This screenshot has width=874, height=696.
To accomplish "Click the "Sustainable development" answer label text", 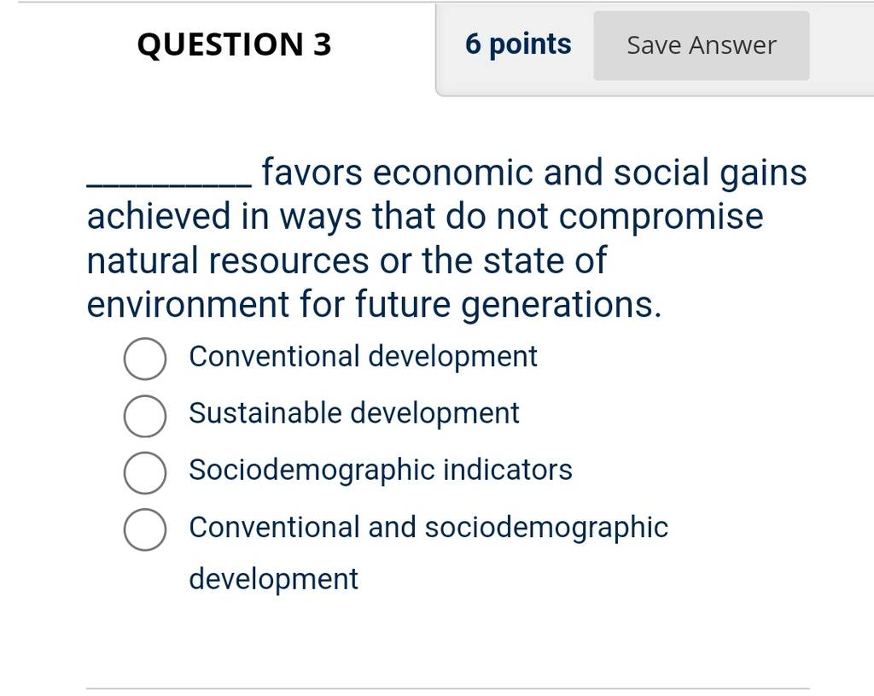I will click(354, 414).
